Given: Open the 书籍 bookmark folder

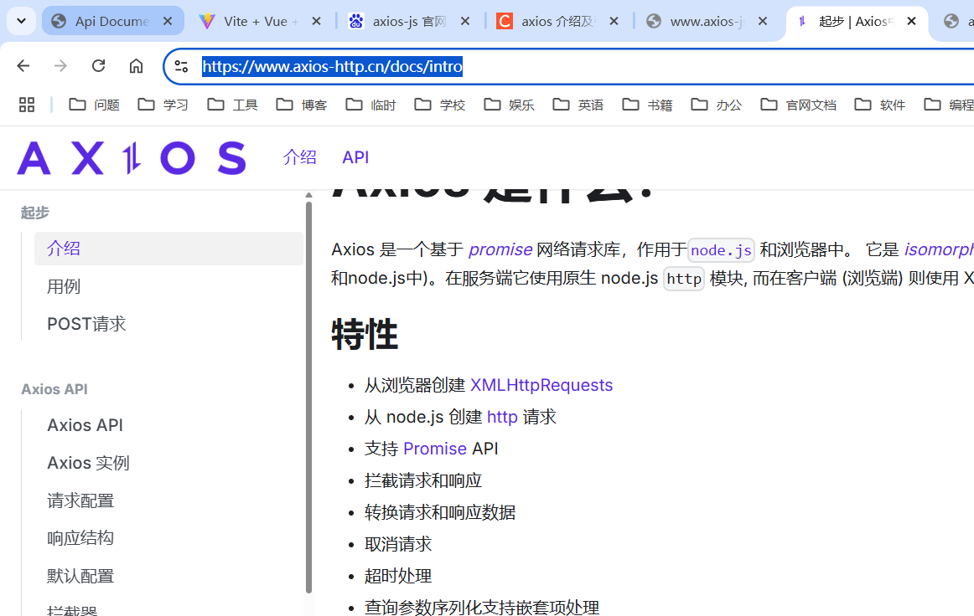Looking at the screenshot, I should pos(647,105).
